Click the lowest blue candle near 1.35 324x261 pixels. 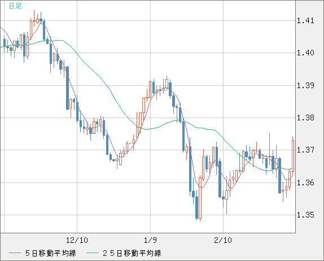coord(196,207)
